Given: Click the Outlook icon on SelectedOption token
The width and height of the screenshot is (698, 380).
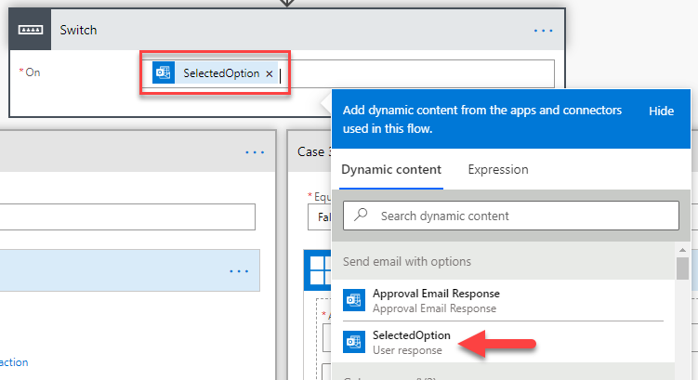Looking at the screenshot, I should (164, 73).
